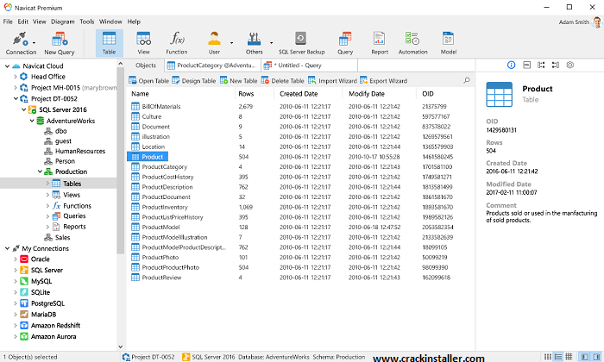Switch to ProductCategory @Adventu.. tab
The image size is (604, 362).
point(212,66)
